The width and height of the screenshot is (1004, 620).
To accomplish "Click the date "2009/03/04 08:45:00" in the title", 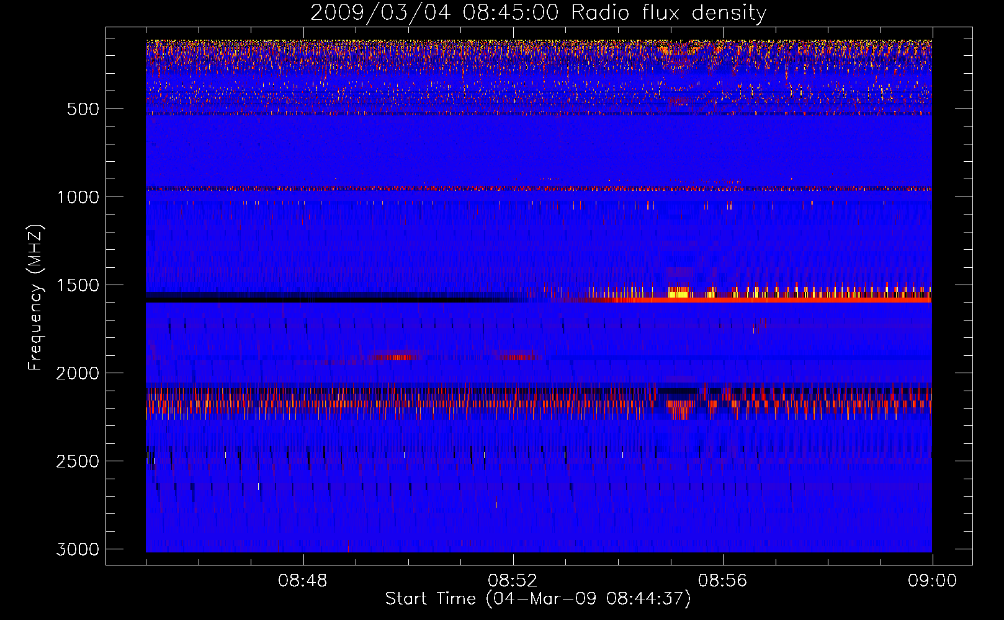I will point(434,13).
